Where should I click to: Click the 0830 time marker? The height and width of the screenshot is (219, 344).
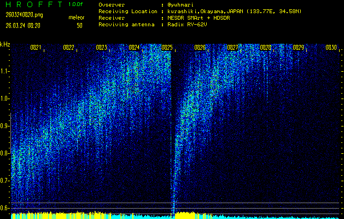331,48
